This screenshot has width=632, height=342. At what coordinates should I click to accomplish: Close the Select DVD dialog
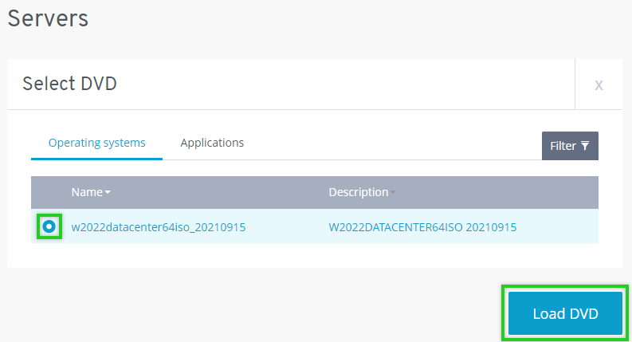[599, 85]
